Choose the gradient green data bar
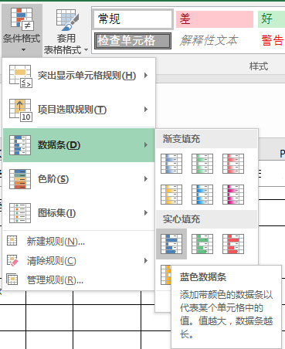The height and width of the screenshot is (349, 285). coord(202,164)
